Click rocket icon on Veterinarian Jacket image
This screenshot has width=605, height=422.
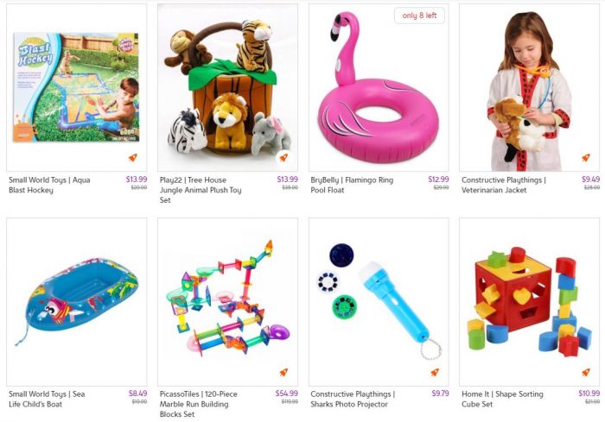tap(586, 158)
